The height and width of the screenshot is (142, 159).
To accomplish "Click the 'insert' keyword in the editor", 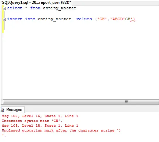I will click(x=15, y=19).
